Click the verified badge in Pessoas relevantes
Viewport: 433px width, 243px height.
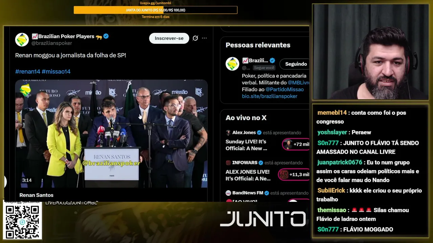pos(272,61)
